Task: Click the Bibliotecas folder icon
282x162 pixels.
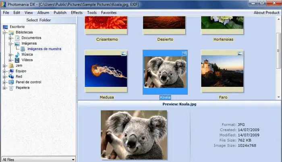Action: 11,33
